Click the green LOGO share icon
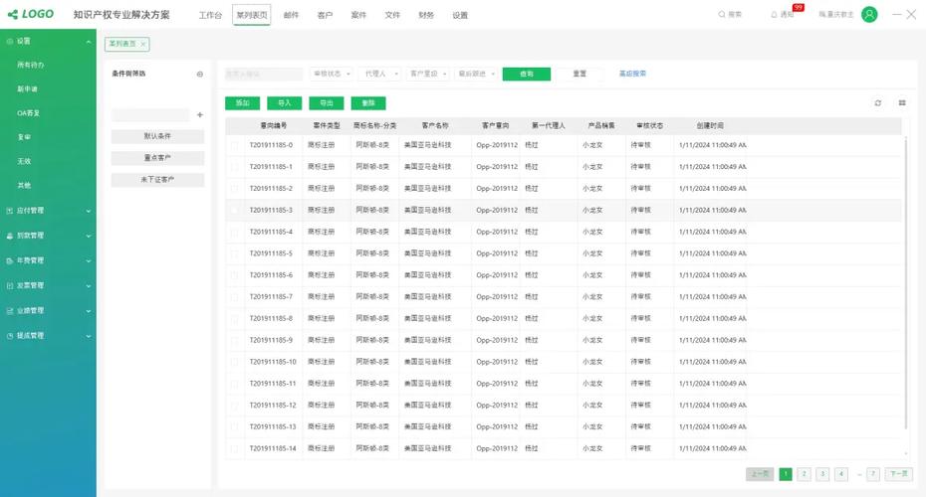Screen dimensions: 926x497 12,15
